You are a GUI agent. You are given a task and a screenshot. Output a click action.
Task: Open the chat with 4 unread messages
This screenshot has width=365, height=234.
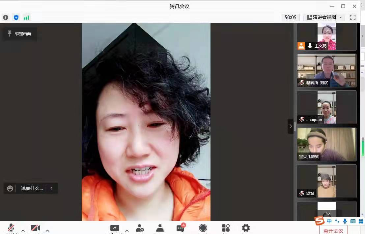[x=181, y=228]
